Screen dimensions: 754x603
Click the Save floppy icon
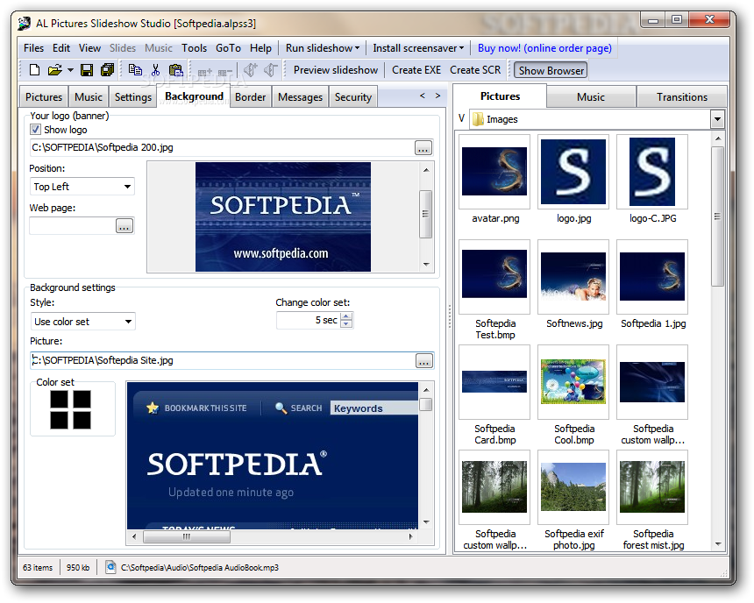[87, 70]
